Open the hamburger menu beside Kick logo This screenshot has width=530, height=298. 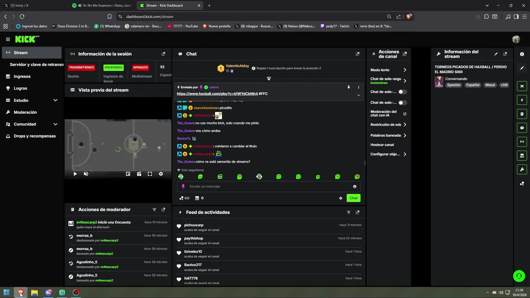click(x=8, y=39)
